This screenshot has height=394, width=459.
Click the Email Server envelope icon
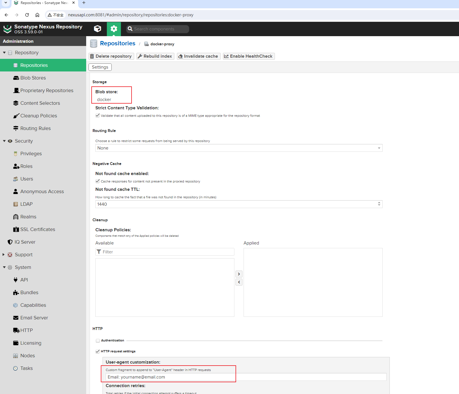point(16,318)
